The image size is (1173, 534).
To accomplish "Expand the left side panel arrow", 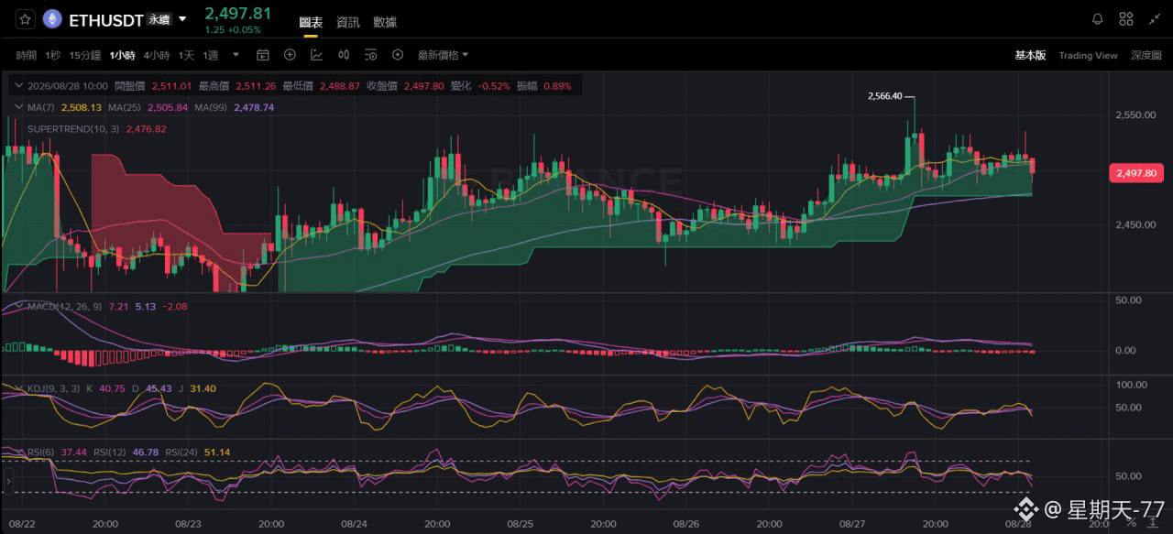I will [x=8, y=479].
